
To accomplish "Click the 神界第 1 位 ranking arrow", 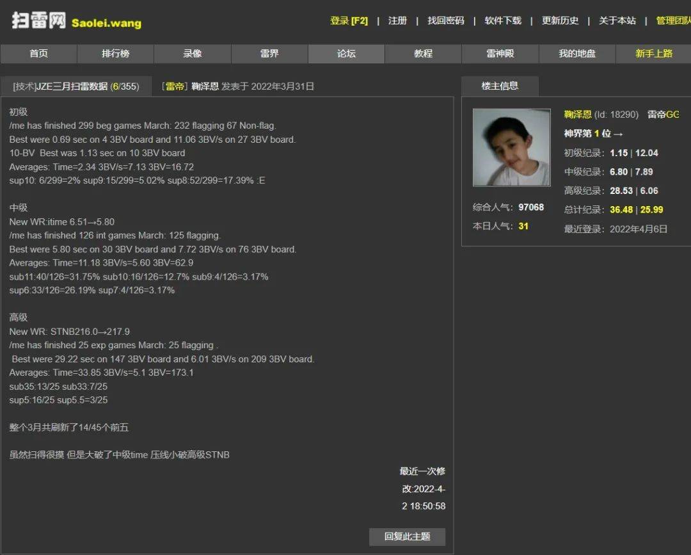I will 618,134.
